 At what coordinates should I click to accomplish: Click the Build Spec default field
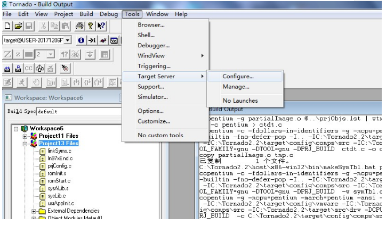point(79,112)
